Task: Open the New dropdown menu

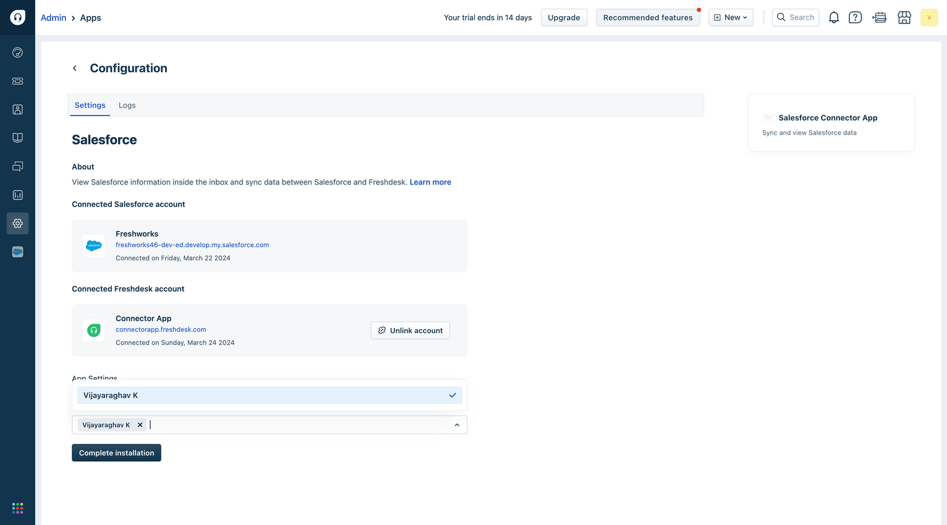Action: [731, 17]
